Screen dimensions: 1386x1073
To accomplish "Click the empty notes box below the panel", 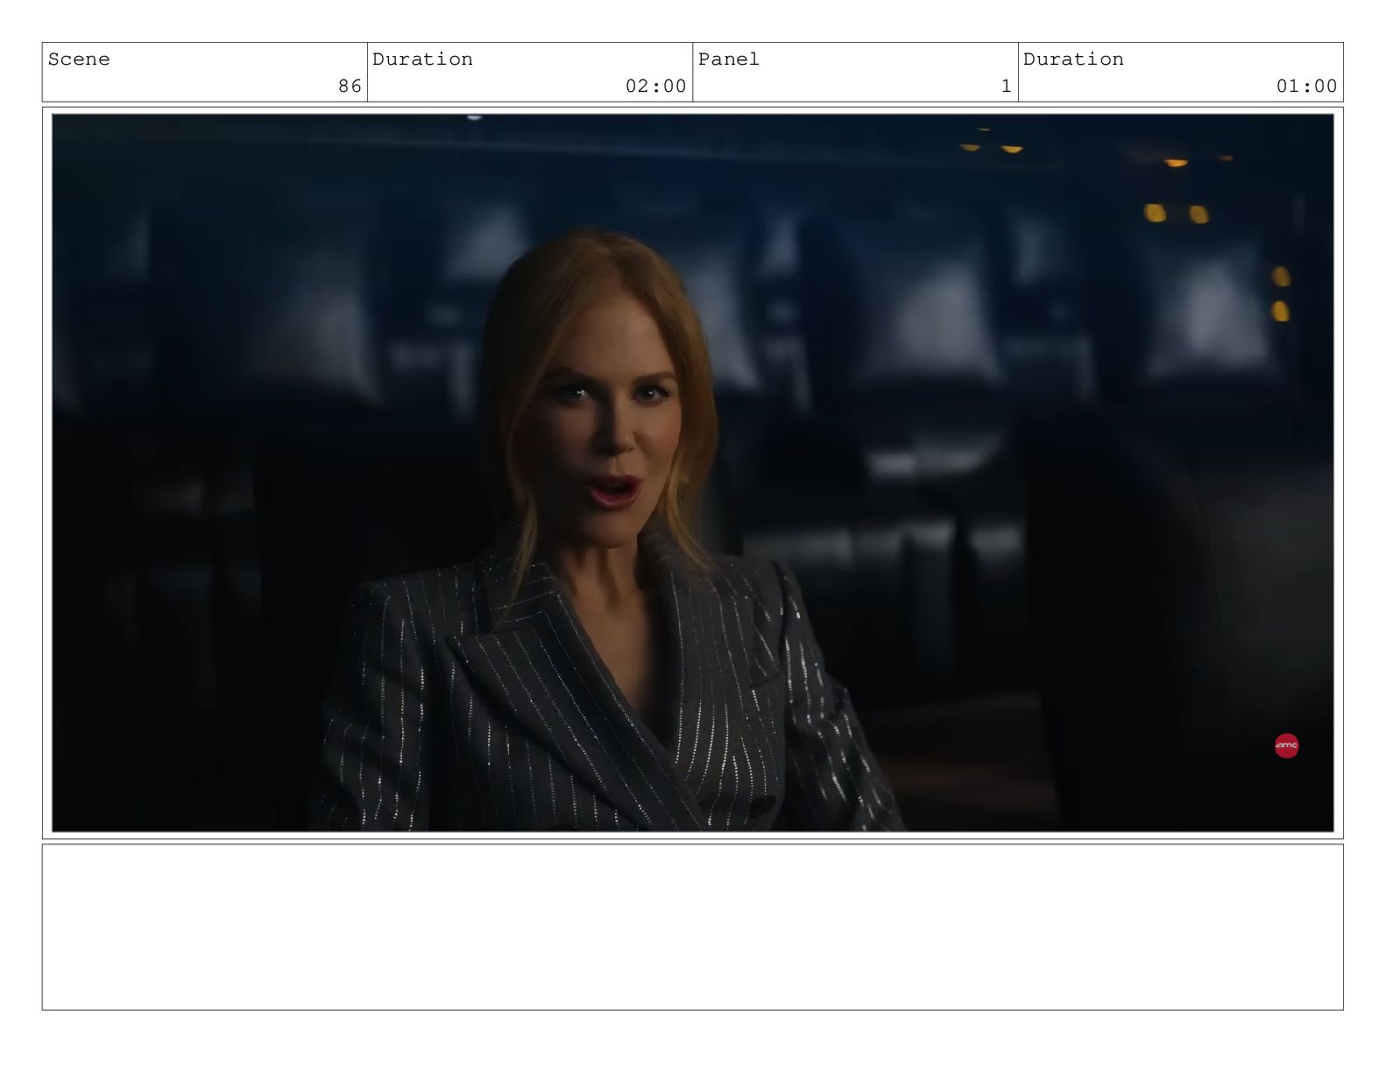I will coord(692,927).
